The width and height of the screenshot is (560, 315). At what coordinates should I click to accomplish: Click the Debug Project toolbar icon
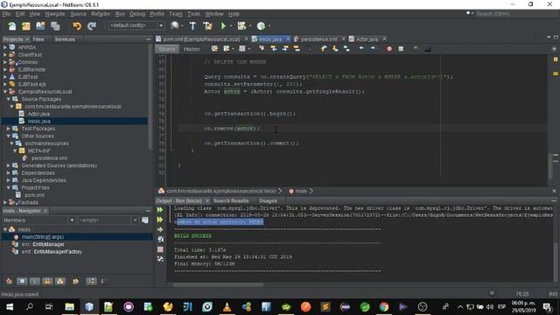tap(241, 25)
